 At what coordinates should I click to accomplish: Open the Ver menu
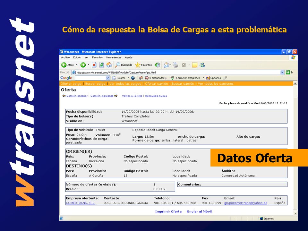tap(86, 57)
